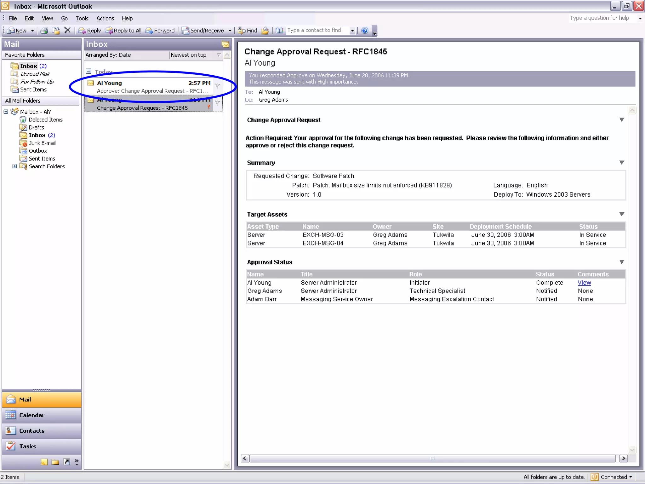This screenshot has height=484, width=645.
Task: Click the View comments link
Action: click(584, 283)
